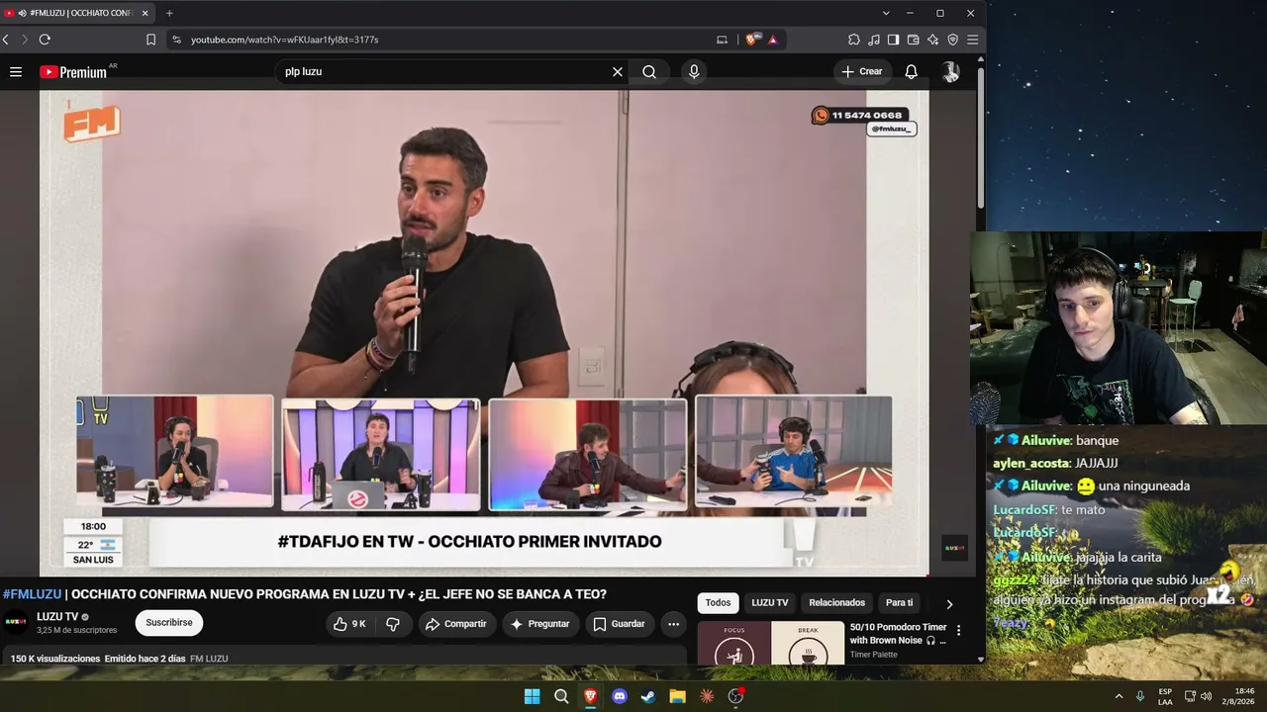Go back to the previous page
Image resolution: width=1267 pixels, height=712 pixels.
point(6,40)
